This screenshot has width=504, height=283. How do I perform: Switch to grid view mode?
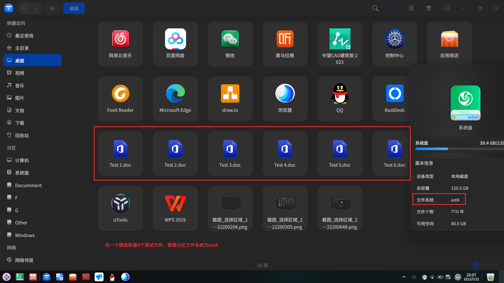(x=393, y=8)
